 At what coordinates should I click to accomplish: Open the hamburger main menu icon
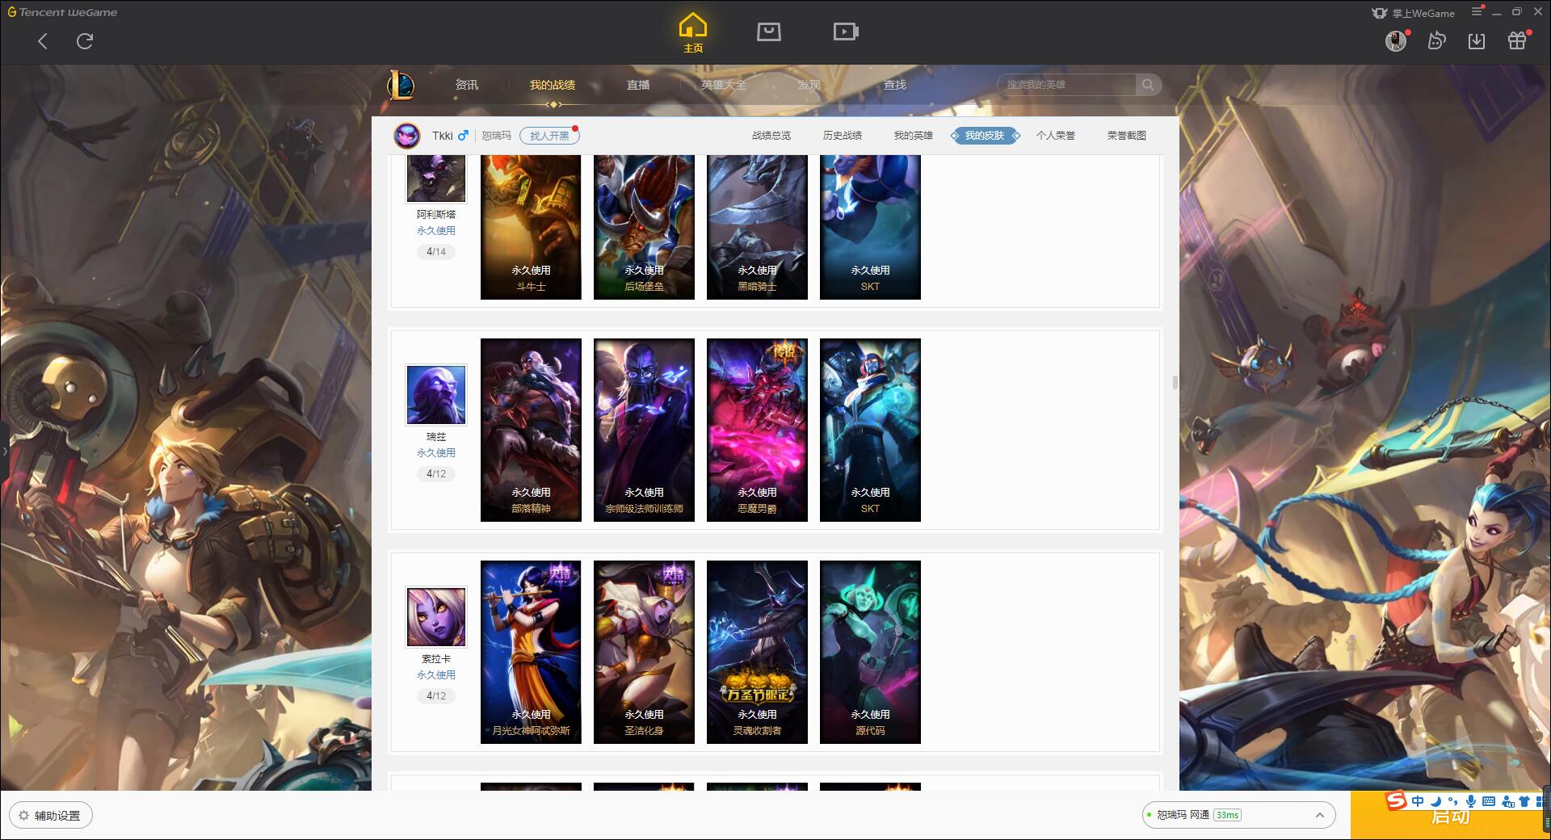click(1477, 11)
